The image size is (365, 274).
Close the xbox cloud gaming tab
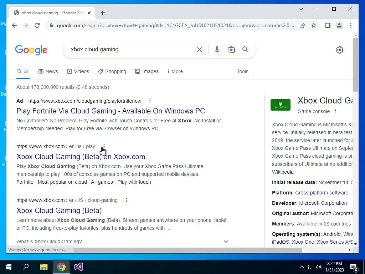point(89,13)
